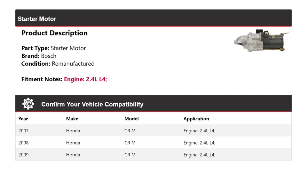
Task: Click the gear compatibility icon
Action: (28, 104)
